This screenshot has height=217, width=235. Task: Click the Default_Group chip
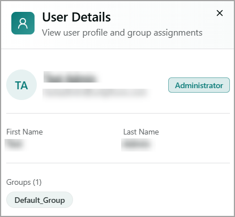click(40, 200)
